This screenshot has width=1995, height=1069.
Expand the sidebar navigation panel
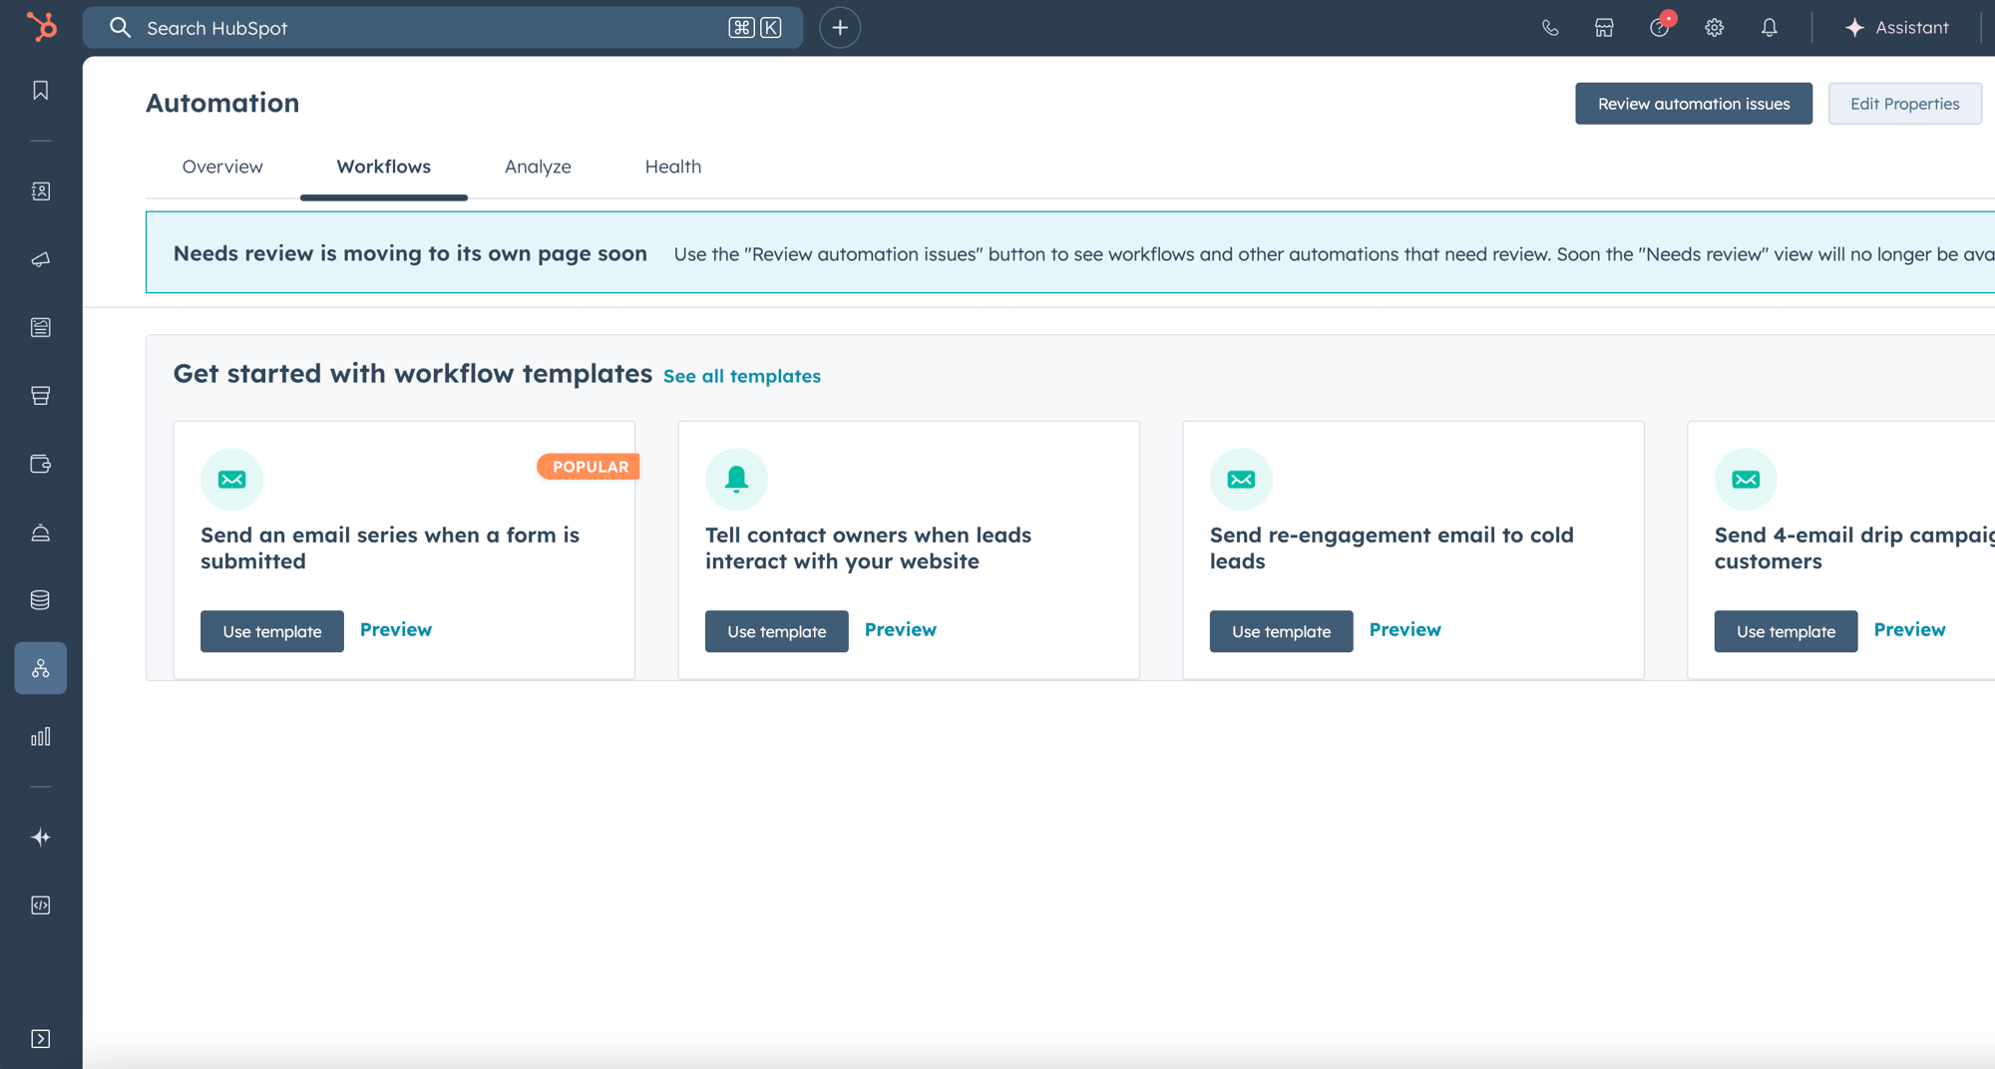click(41, 1039)
